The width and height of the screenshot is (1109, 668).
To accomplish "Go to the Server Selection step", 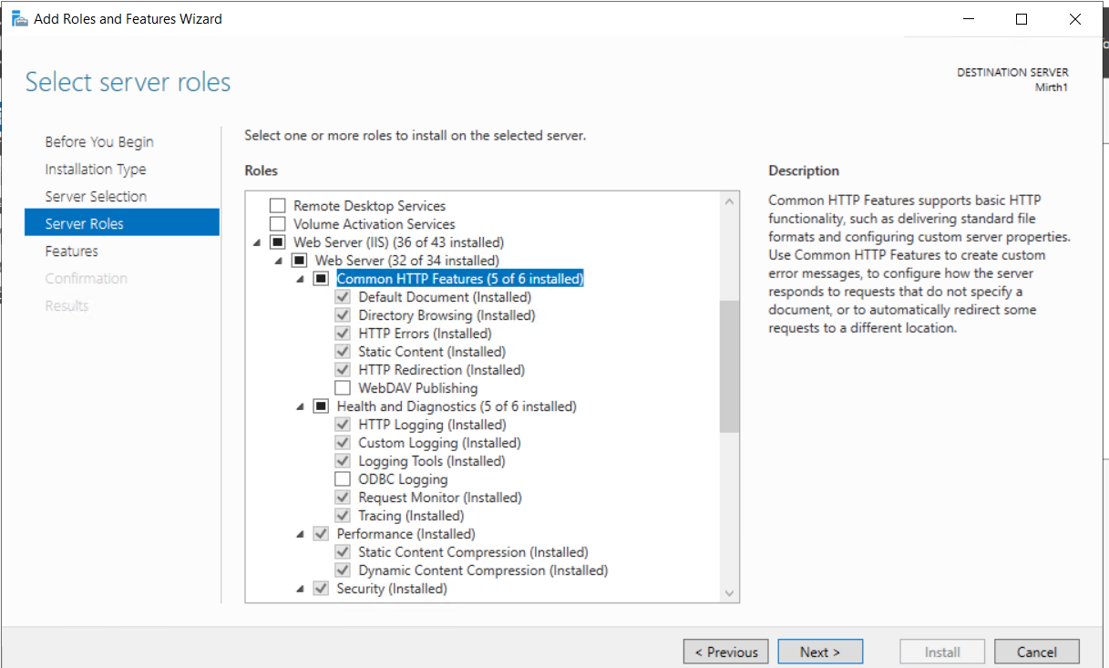I will point(96,197).
